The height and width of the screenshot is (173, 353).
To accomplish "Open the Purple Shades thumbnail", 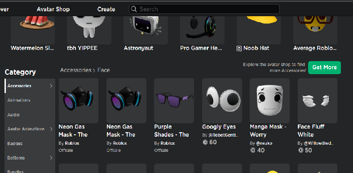I will point(174,101).
